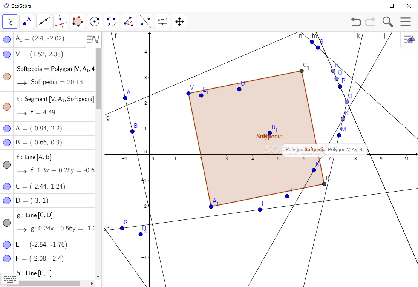
Task: Select the Point tool
Action: tap(27, 21)
